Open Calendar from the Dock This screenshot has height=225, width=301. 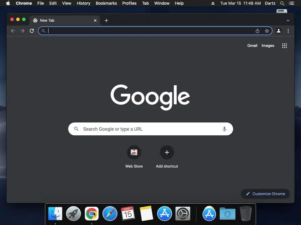tap(128, 214)
